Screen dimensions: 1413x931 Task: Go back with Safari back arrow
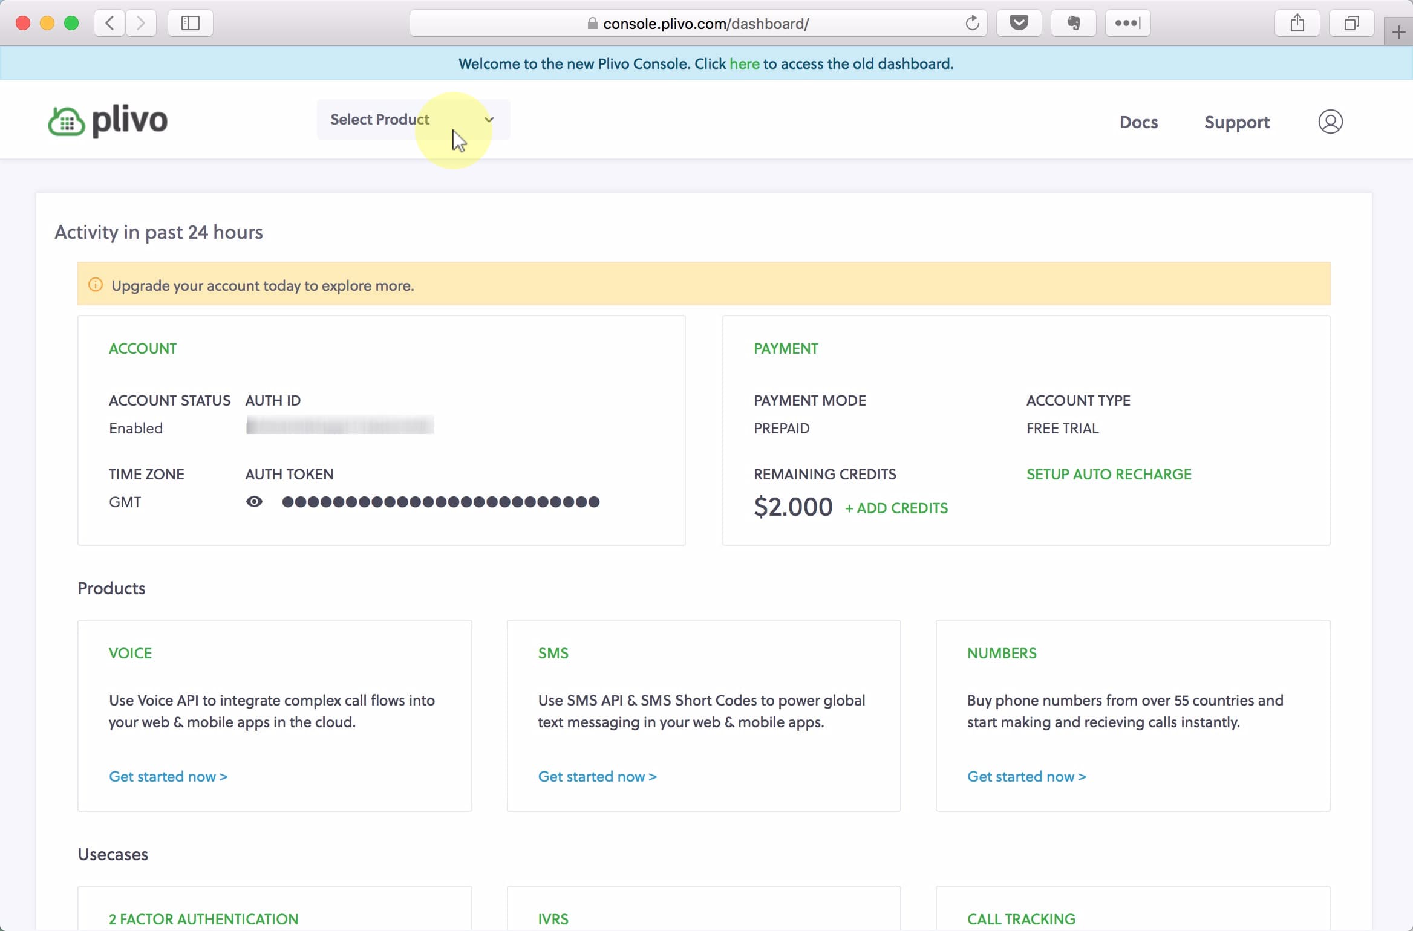pos(109,24)
